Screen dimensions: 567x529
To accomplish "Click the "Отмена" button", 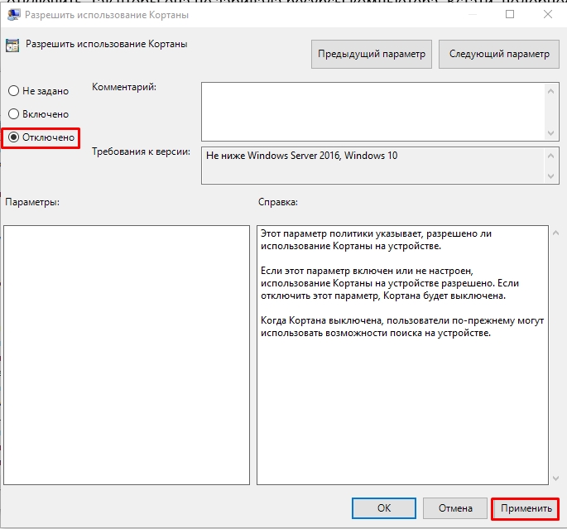I will pos(455,508).
